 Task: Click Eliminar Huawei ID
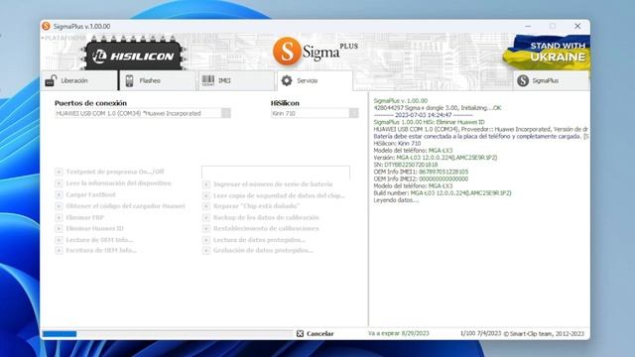pyautogui.click(x=89, y=228)
